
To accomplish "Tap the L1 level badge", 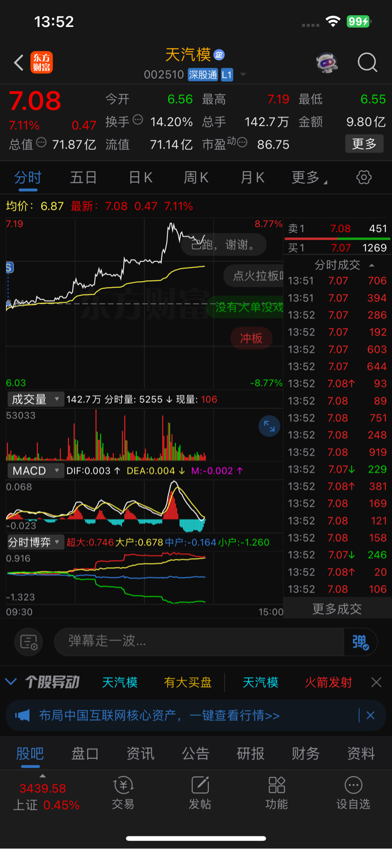I will coord(227,75).
